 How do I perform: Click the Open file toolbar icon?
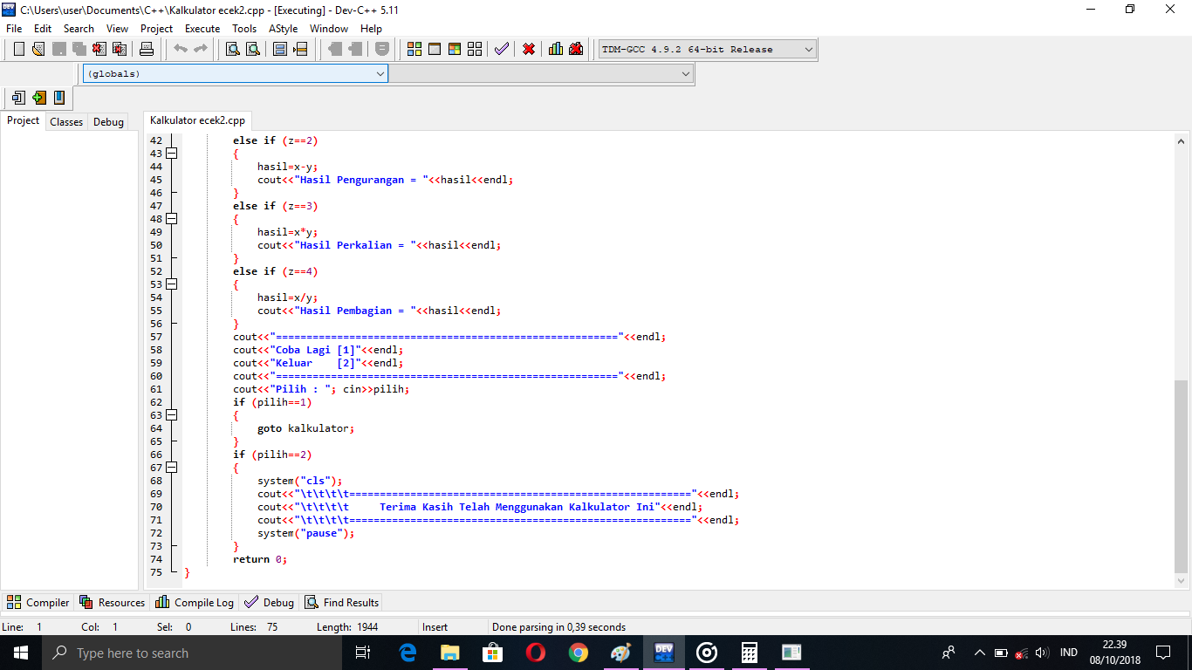pyautogui.click(x=38, y=49)
